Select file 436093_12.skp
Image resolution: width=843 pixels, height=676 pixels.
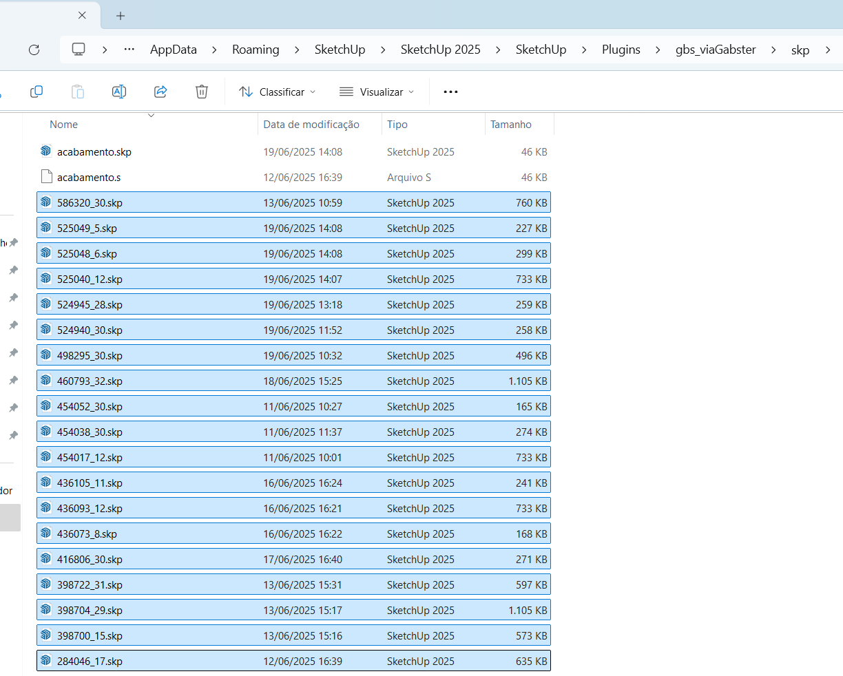coord(293,508)
